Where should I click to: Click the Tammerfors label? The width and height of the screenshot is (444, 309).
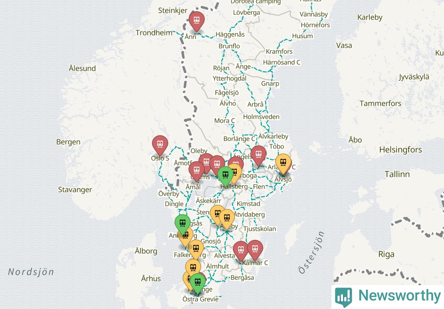[x=380, y=103]
